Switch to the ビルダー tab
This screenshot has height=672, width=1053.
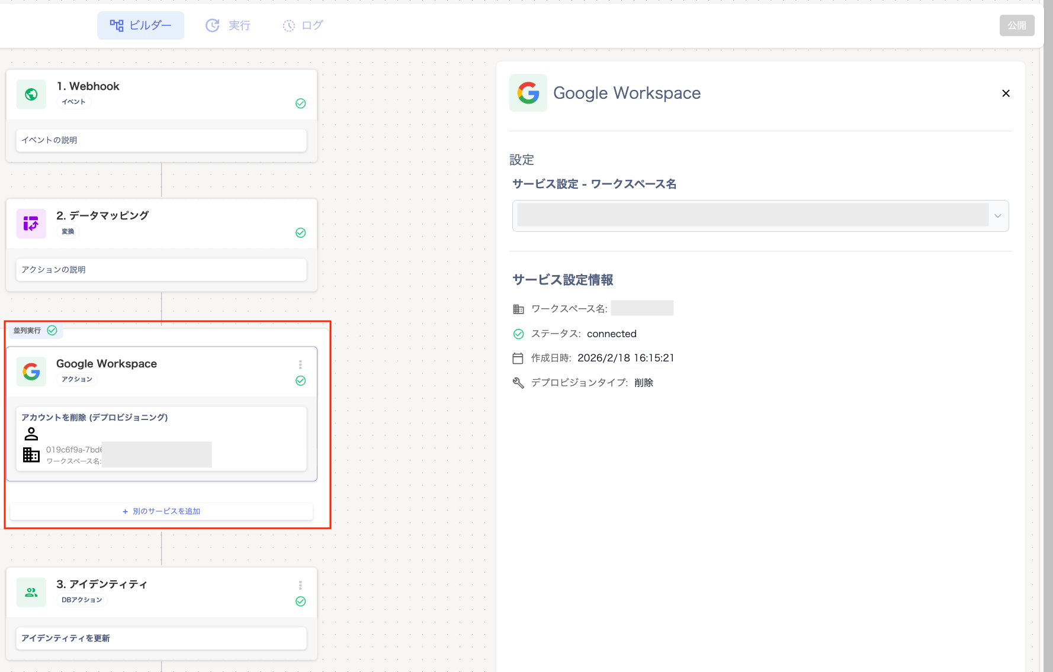(x=140, y=25)
